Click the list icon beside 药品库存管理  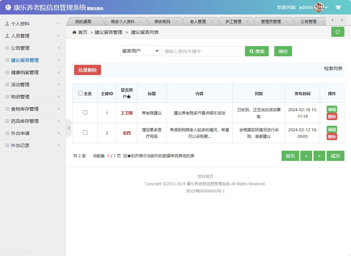pyautogui.click(x=7, y=121)
